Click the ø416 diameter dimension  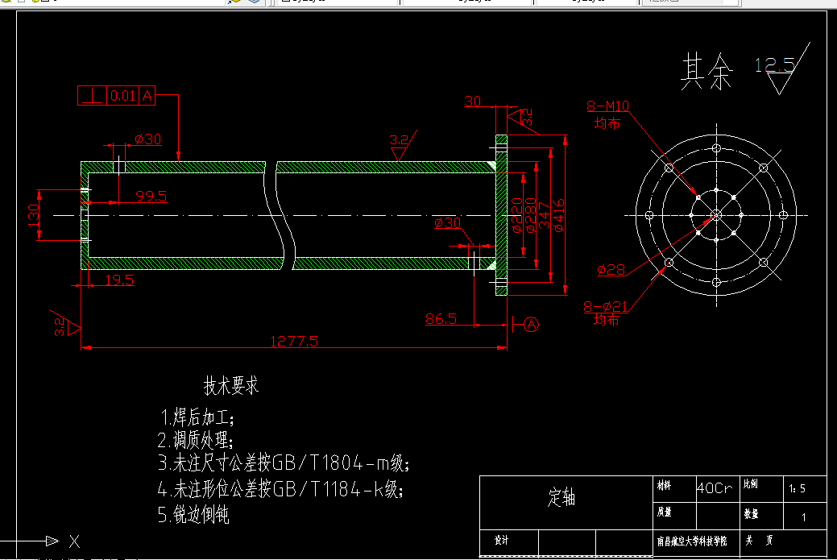click(558, 216)
